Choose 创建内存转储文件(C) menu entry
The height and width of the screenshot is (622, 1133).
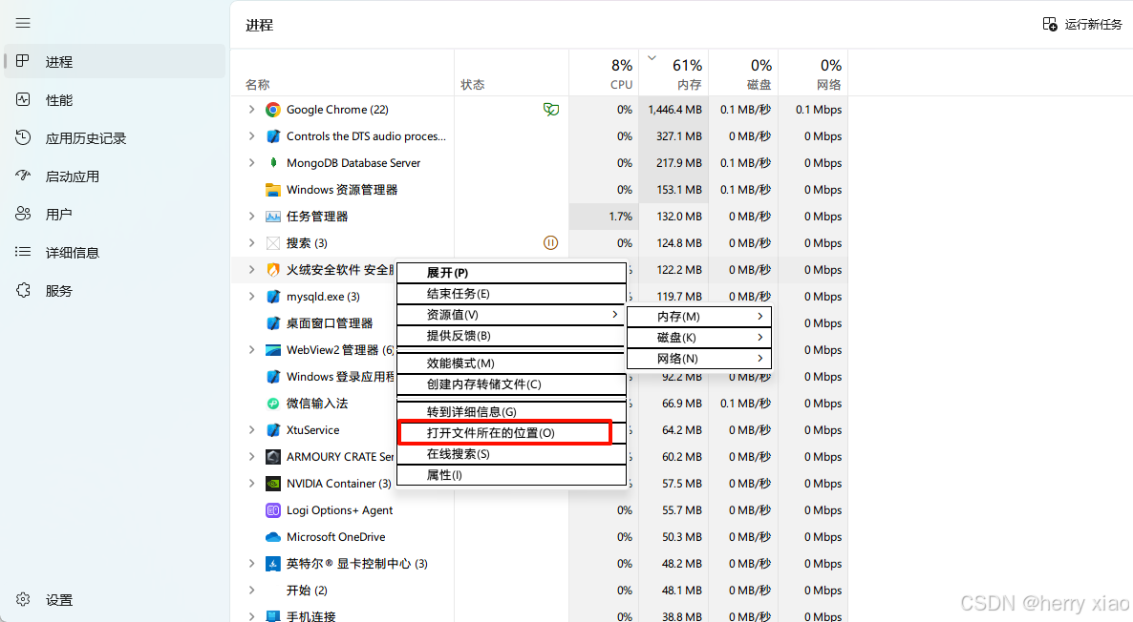pyautogui.click(x=512, y=384)
